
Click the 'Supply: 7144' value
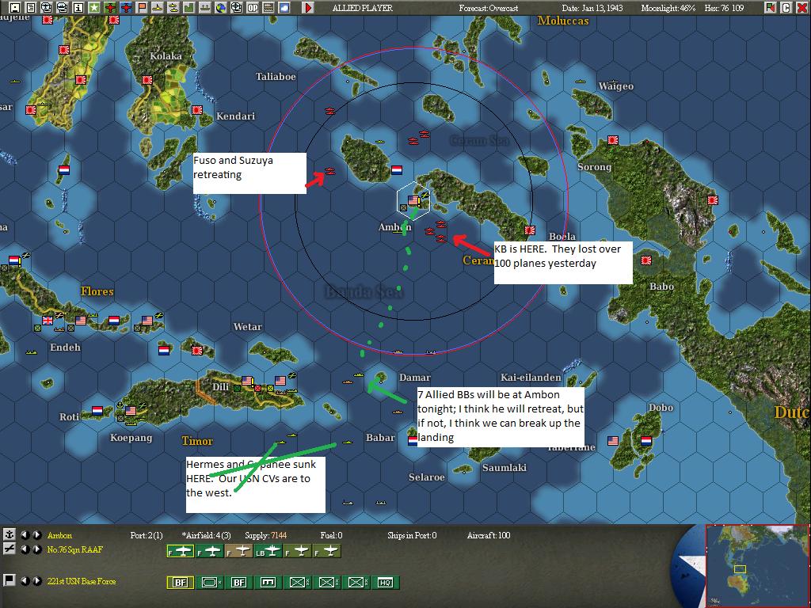[265, 536]
